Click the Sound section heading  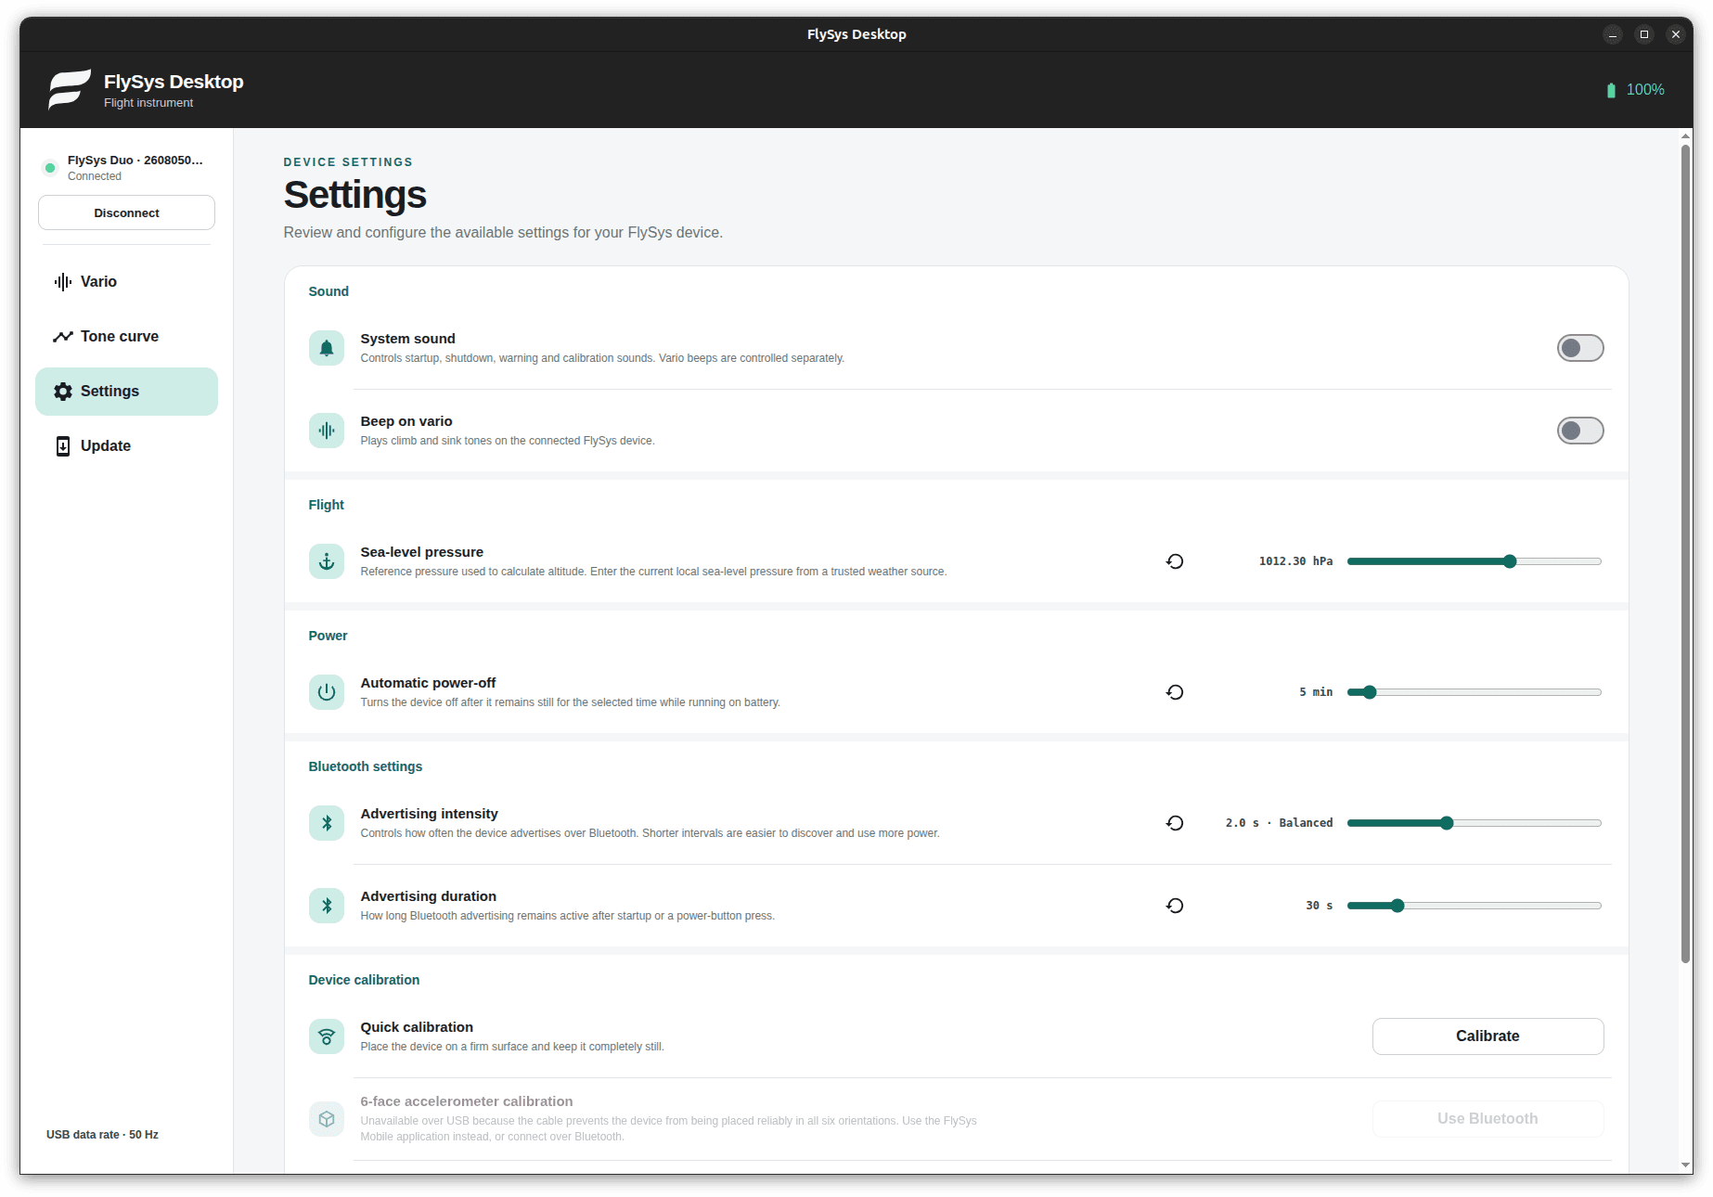328,291
